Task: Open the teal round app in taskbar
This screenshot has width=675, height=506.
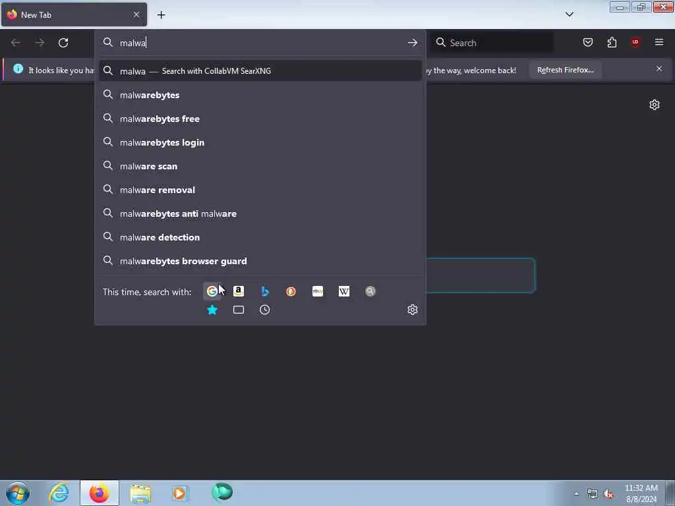Action: tap(221, 492)
